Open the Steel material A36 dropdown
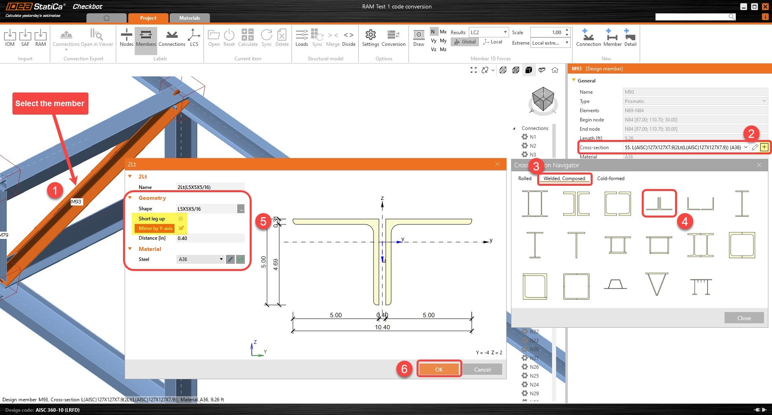Screen dimensions: 772x415 pyautogui.click(x=221, y=259)
